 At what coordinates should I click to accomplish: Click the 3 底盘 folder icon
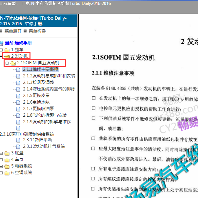point(7,153)
